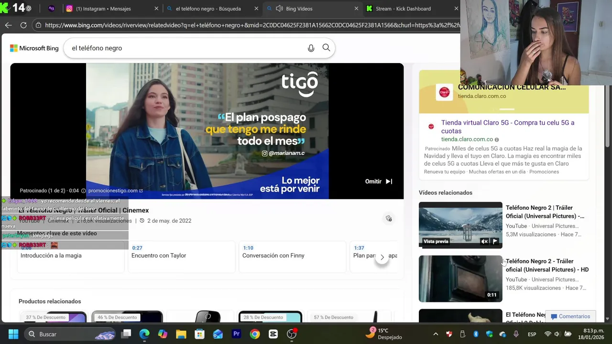Click the 28 % De Descuento product card
612x344 pixels.
tap(270, 317)
